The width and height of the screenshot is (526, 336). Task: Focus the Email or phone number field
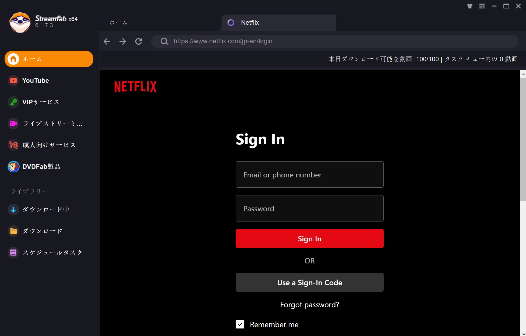click(x=309, y=174)
